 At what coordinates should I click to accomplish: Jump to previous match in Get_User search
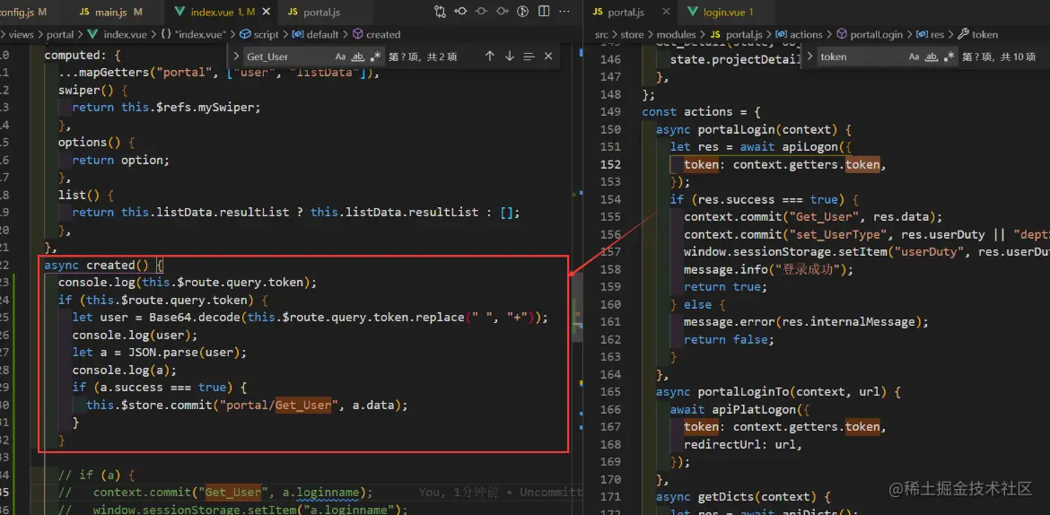click(x=489, y=57)
